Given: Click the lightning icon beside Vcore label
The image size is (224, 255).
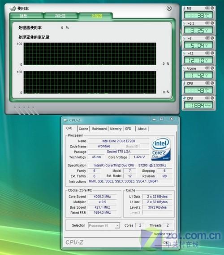Looking at the screenshot, I should 184,68.
